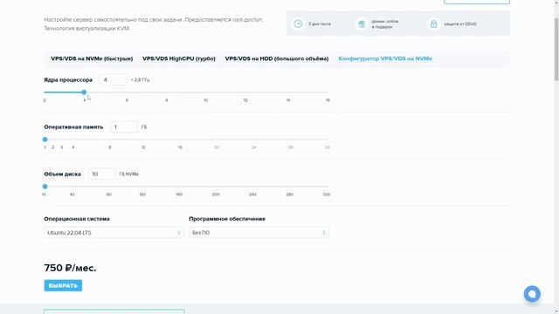
Task: Set CPU cores to the 12 tick mark
Action: pos(245,100)
